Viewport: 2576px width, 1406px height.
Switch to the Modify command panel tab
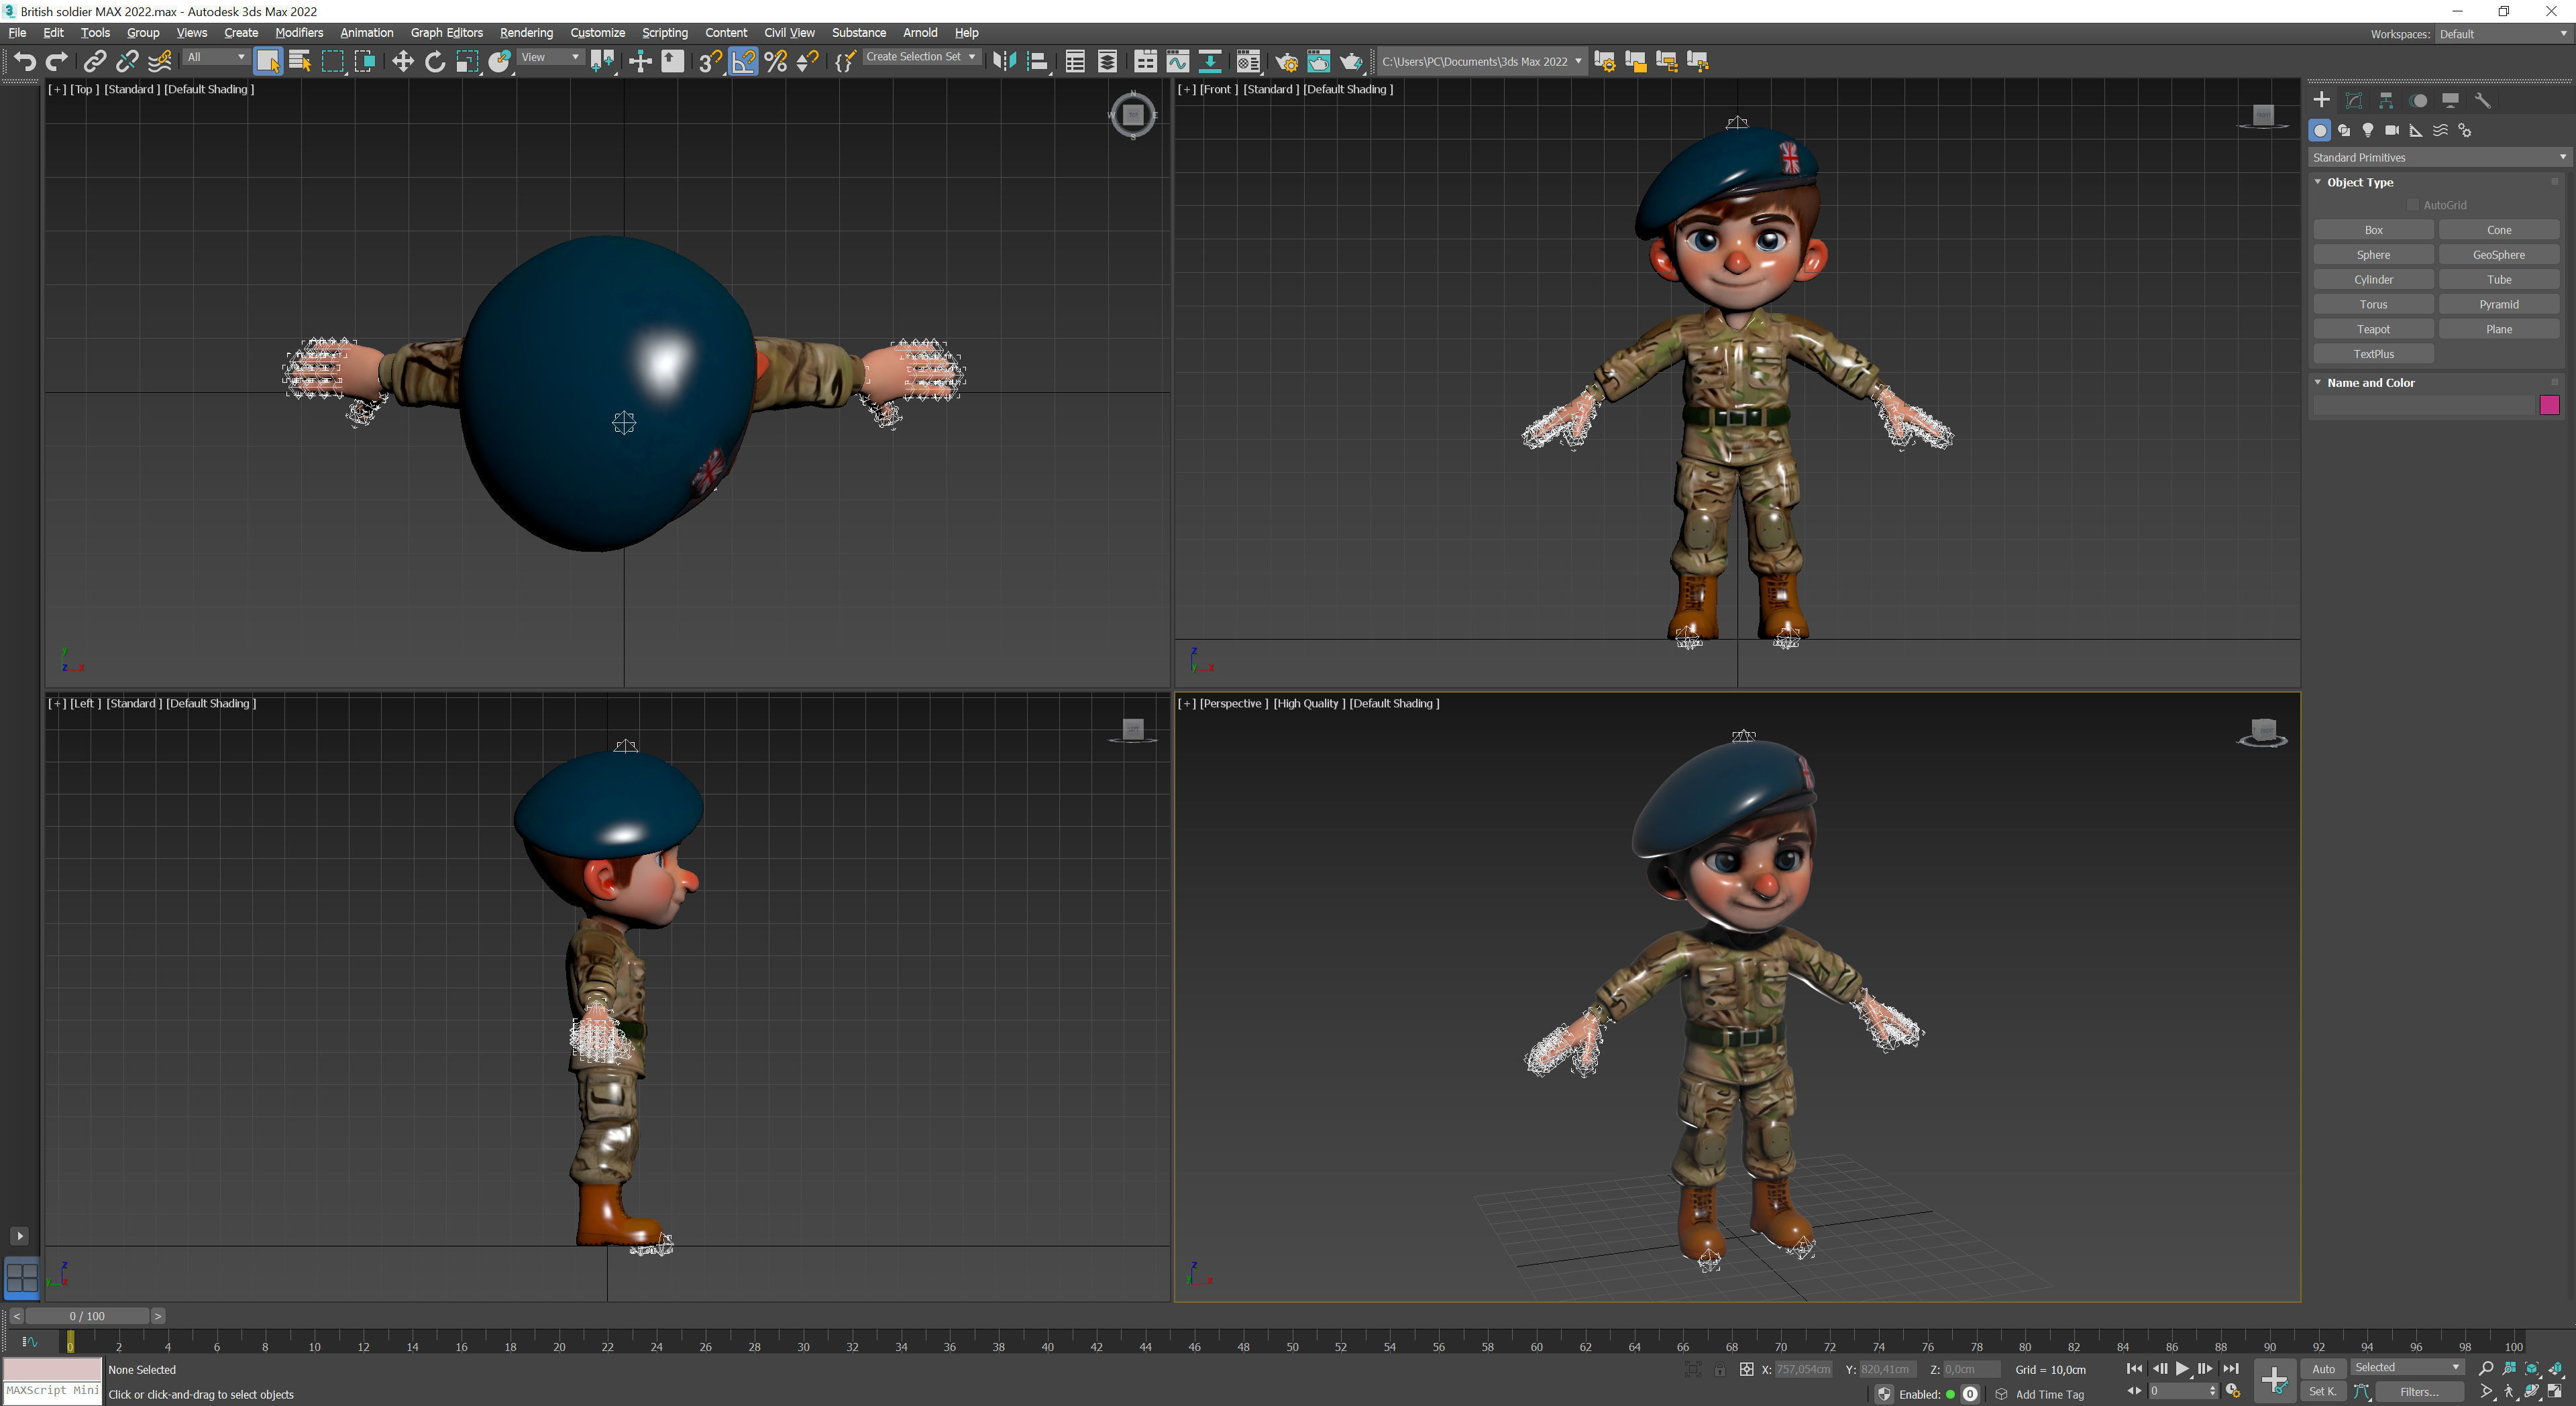[x=2354, y=100]
